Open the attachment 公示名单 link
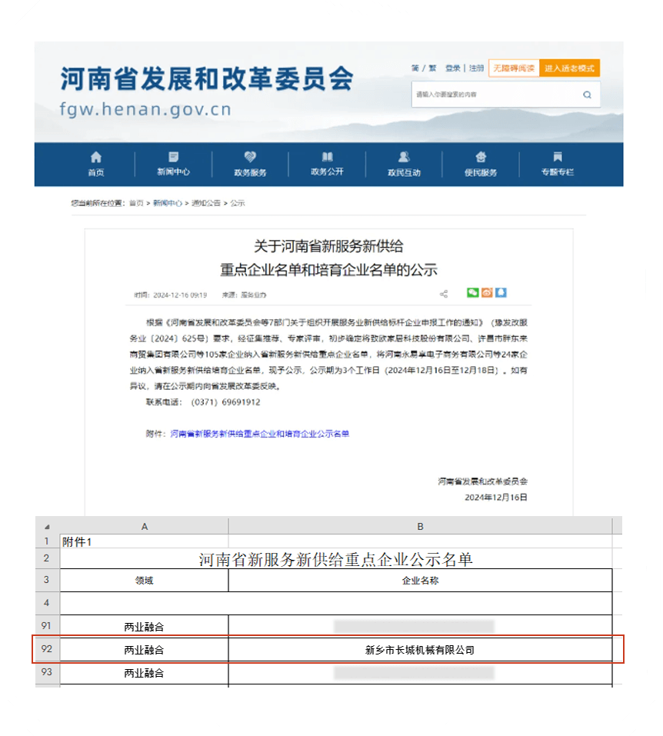Screen dimensions: 663x736 tap(259, 434)
